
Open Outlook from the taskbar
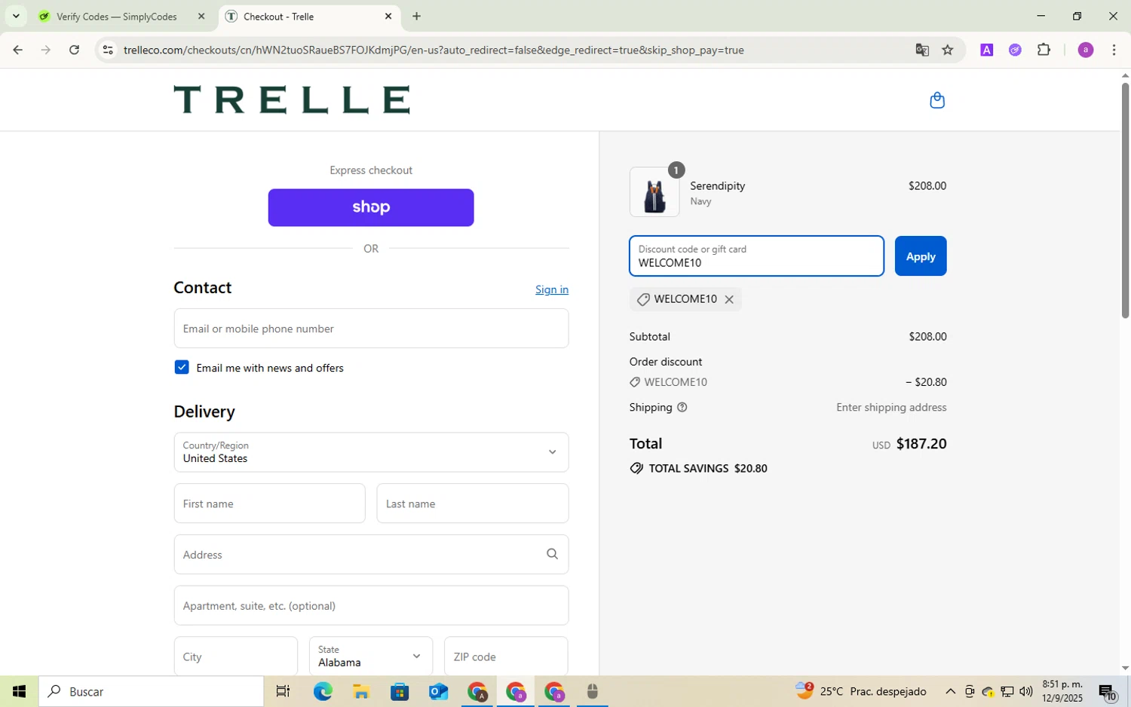438,691
